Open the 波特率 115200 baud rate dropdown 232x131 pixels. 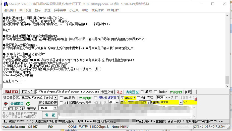(55, 108)
